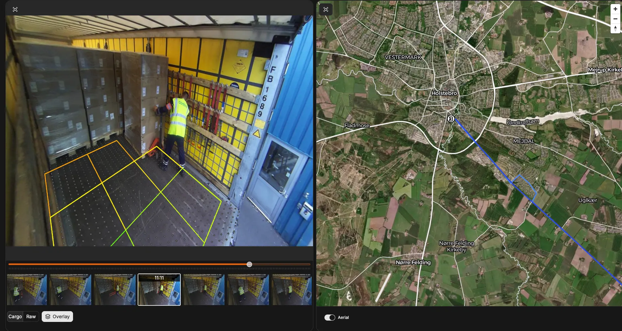
Task: Toggle the Overlay button
Action: coord(57,317)
